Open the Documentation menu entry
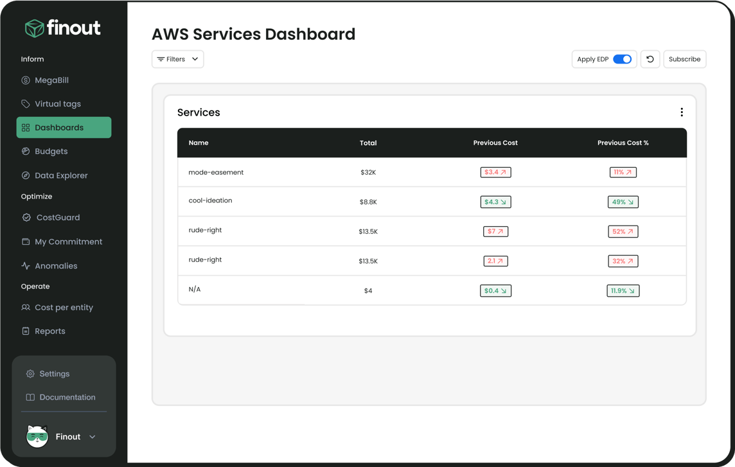 (66, 397)
